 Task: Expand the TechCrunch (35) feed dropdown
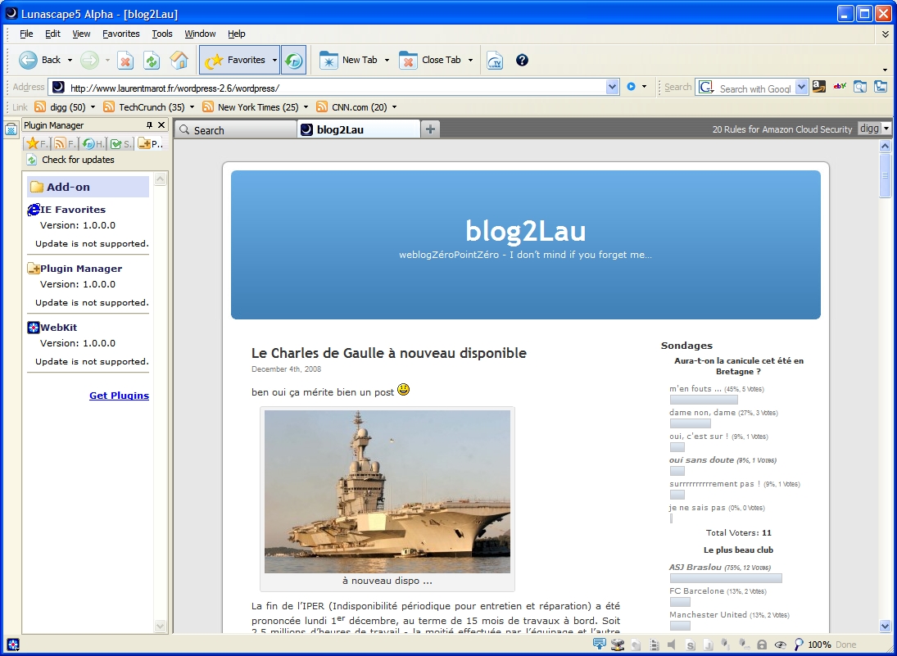192,107
